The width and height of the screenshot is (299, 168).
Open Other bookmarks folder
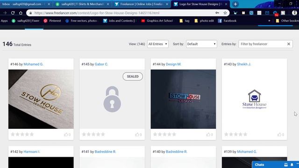click(287, 21)
